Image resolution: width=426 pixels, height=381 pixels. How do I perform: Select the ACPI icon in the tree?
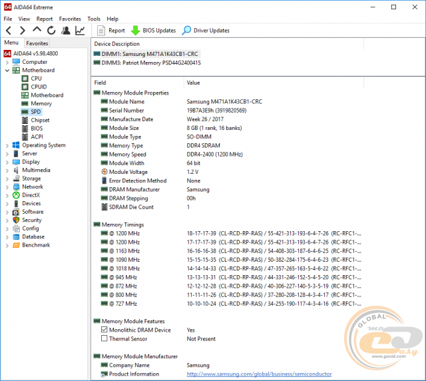click(25, 137)
